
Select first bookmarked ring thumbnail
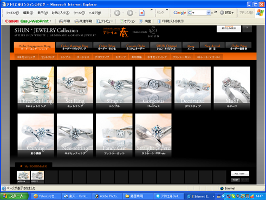click(x=23, y=177)
